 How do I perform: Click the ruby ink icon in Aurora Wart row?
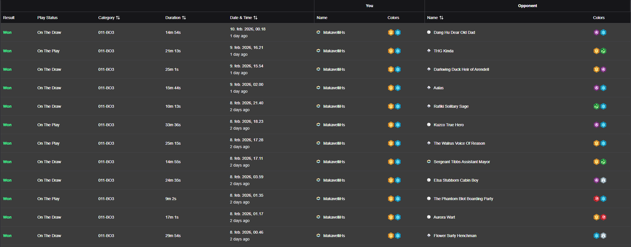[604, 217]
